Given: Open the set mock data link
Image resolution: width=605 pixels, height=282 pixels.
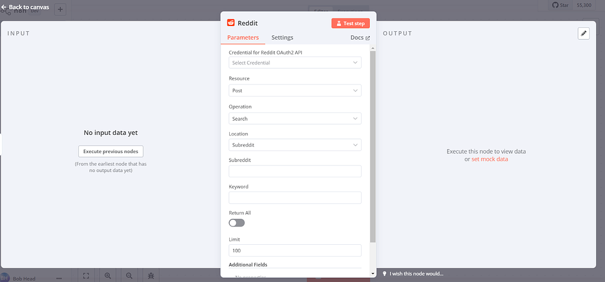Looking at the screenshot, I should tap(489, 159).
